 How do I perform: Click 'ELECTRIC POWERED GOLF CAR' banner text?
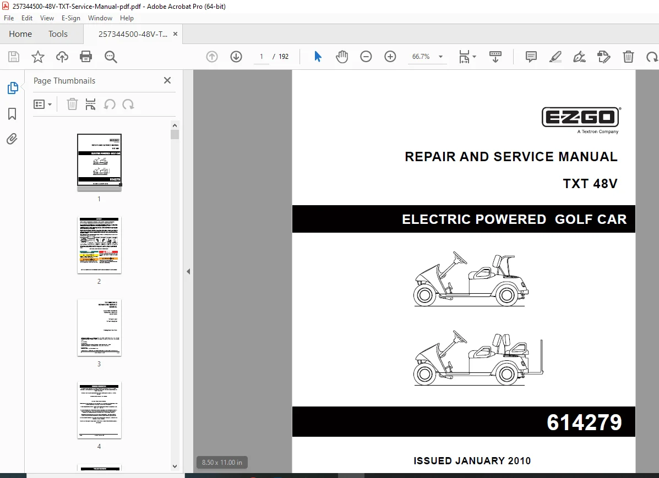(514, 219)
